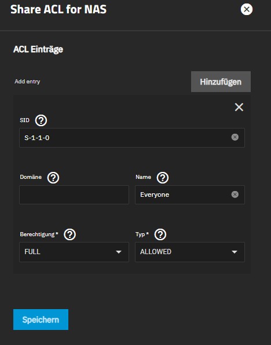The image size is (271, 345).
Task: Click the arrow on the Typ select box
Action: (235, 252)
